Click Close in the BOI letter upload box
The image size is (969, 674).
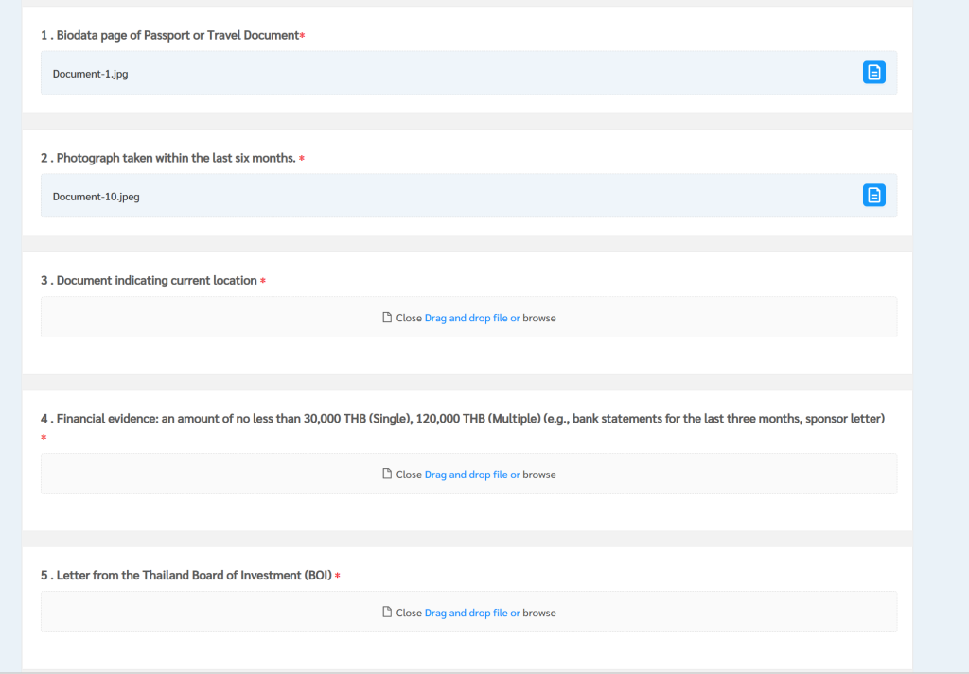409,613
